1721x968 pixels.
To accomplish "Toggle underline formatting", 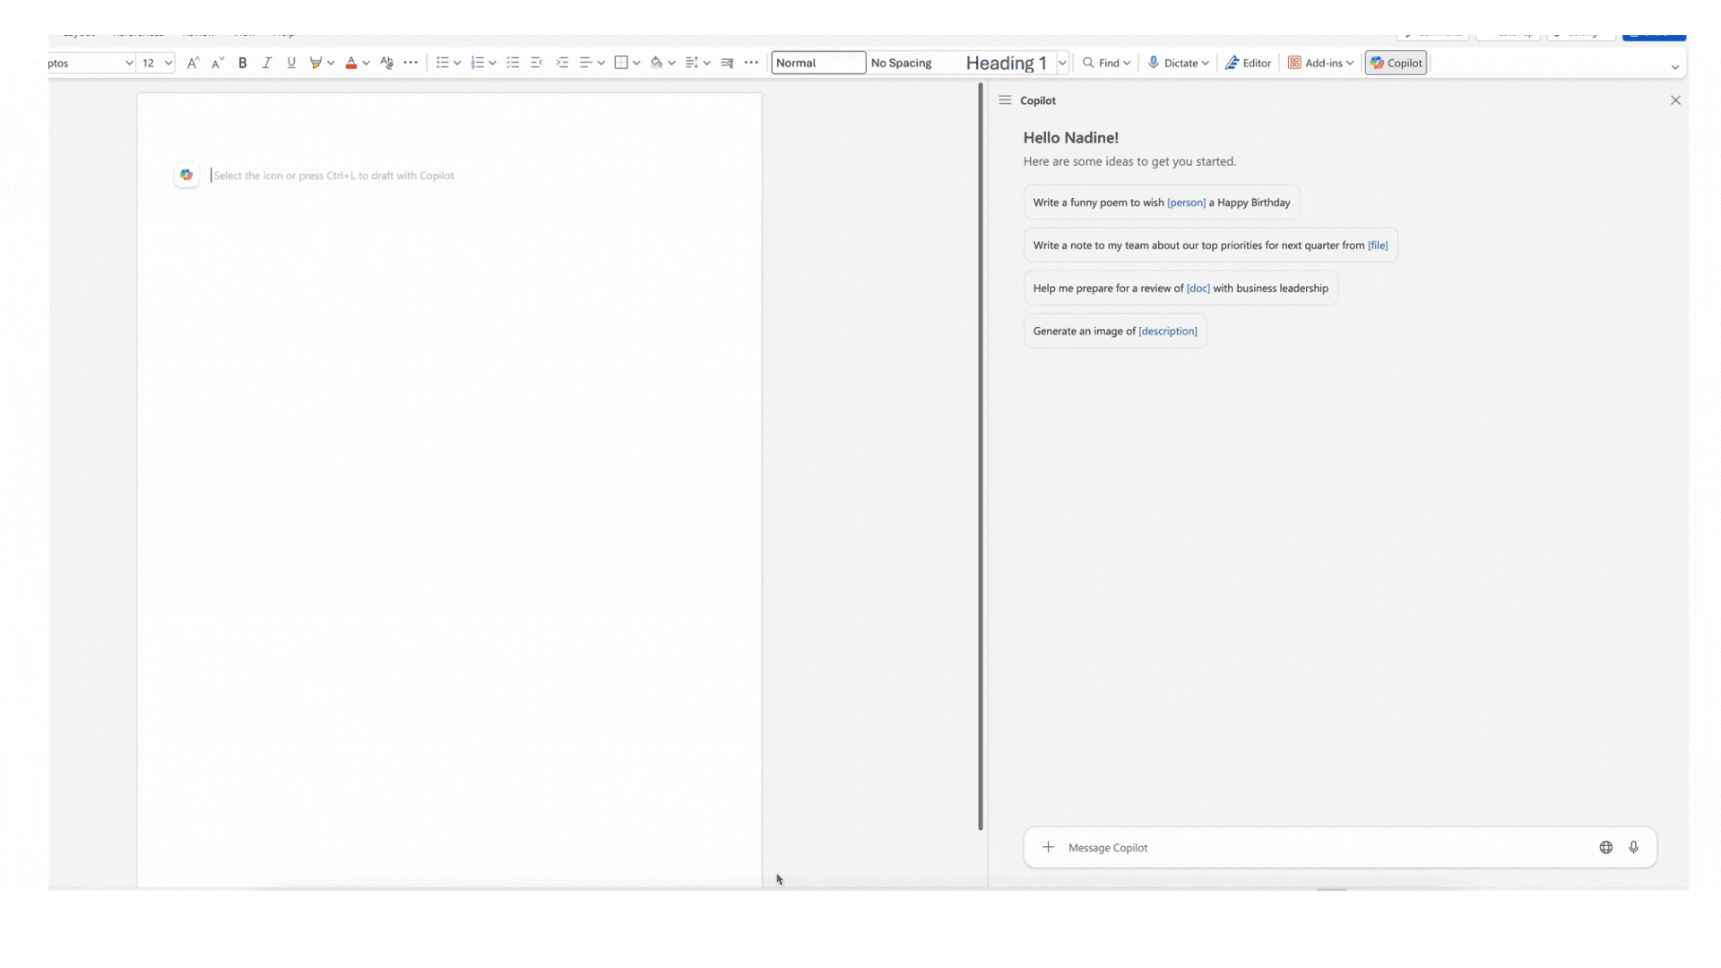I will pyautogui.click(x=291, y=63).
